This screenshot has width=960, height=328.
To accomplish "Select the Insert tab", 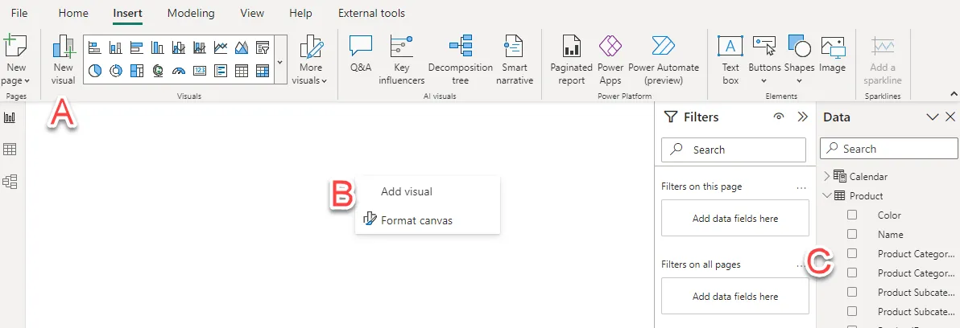I will [x=128, y=13].
